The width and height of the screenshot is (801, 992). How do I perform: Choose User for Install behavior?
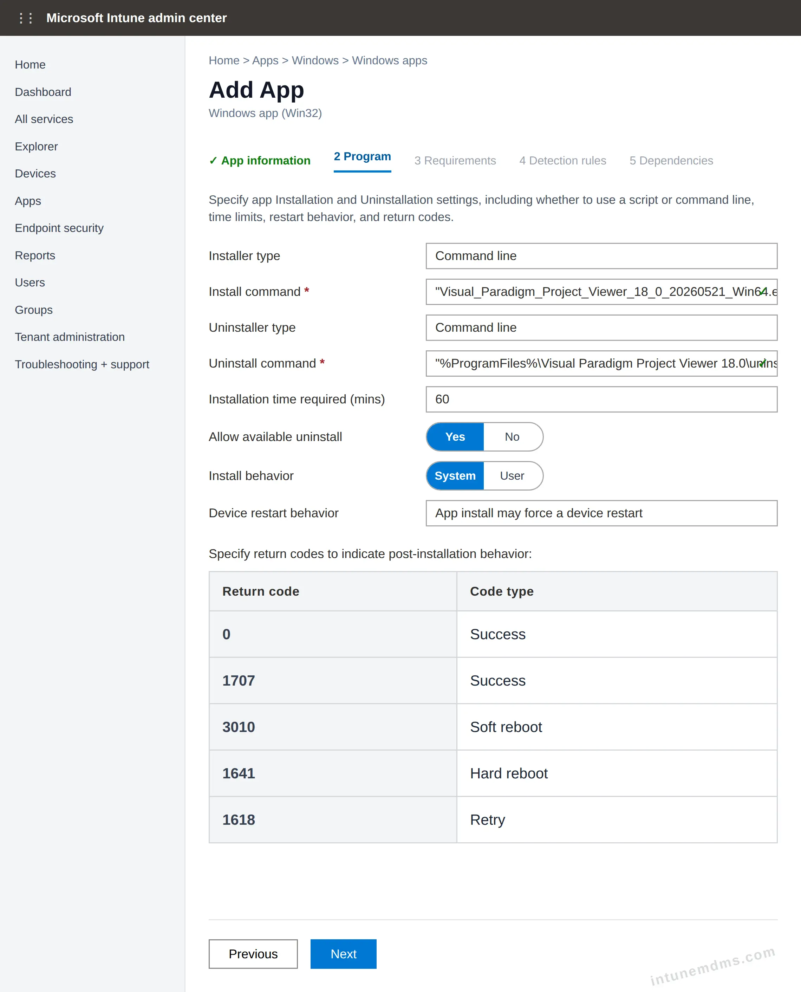pyautogui.click(x=512, y=476)
